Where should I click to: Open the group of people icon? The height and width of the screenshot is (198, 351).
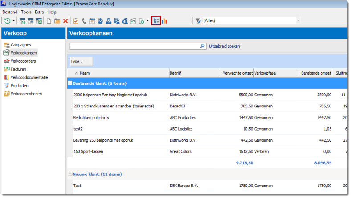pyautogui.click(x=100, y=21)
